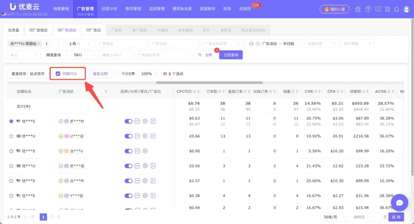
Task: Open ad placement icon for 折***M row
Action: [x=153, y=121]
